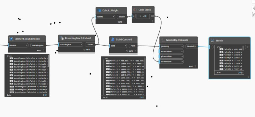Image resolution: width=255 pixels, height=117 pixels.
Task: Click the double output port
Action: click(x=122, y=17)
